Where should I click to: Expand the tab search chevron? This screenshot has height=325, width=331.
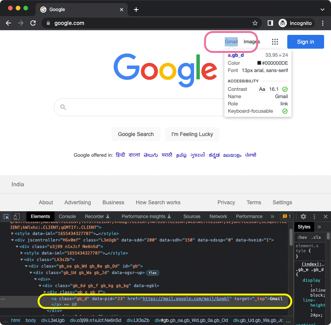click(322, 10)
